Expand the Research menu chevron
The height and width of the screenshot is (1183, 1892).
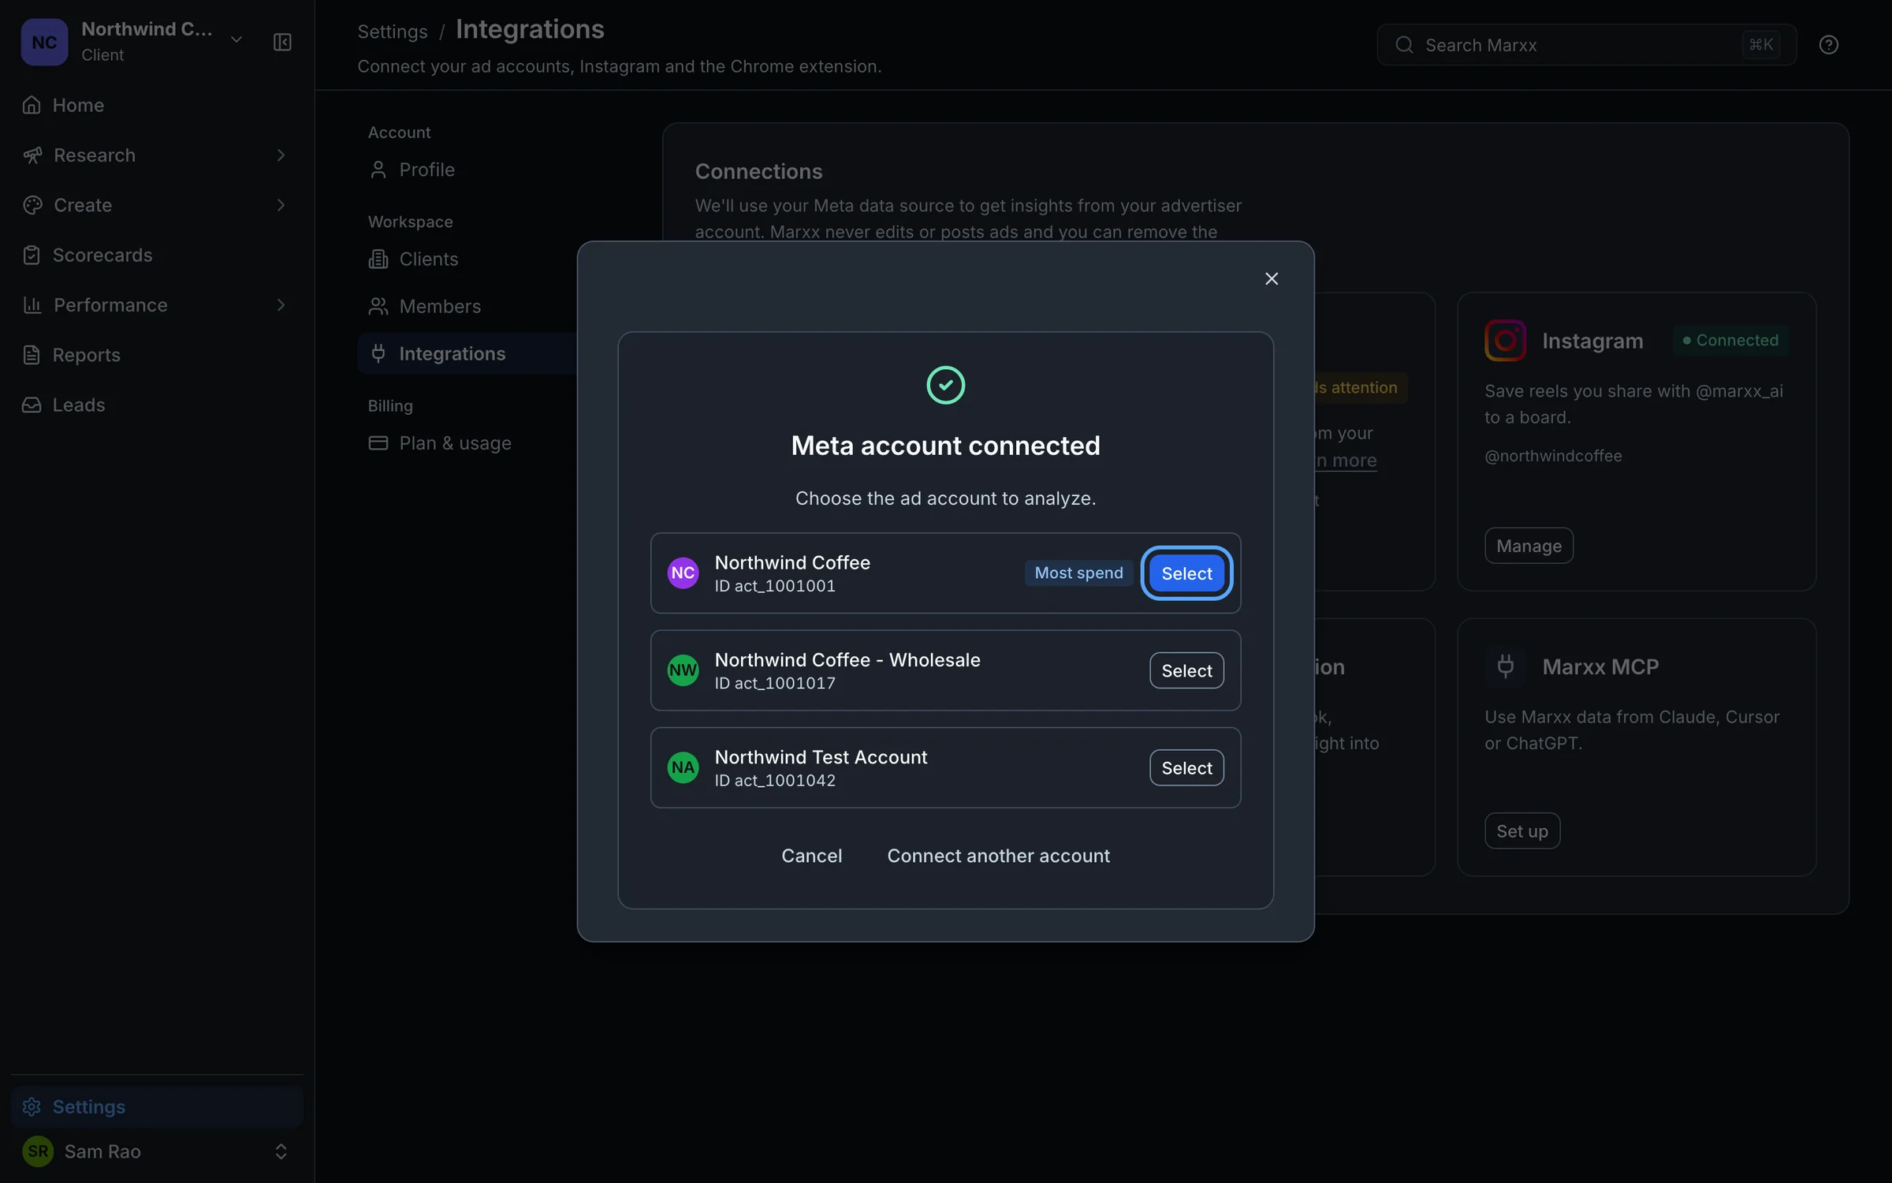click(281, 155)
